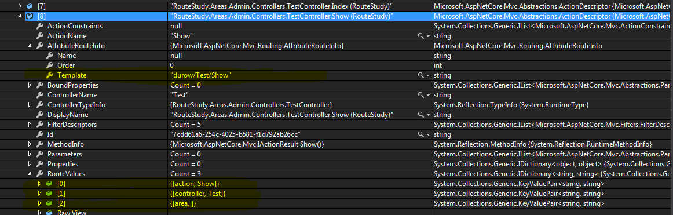Open visualizer dropdown arrow for ActionName
Screen dimensions: 673x215
(x=428, y=36)
